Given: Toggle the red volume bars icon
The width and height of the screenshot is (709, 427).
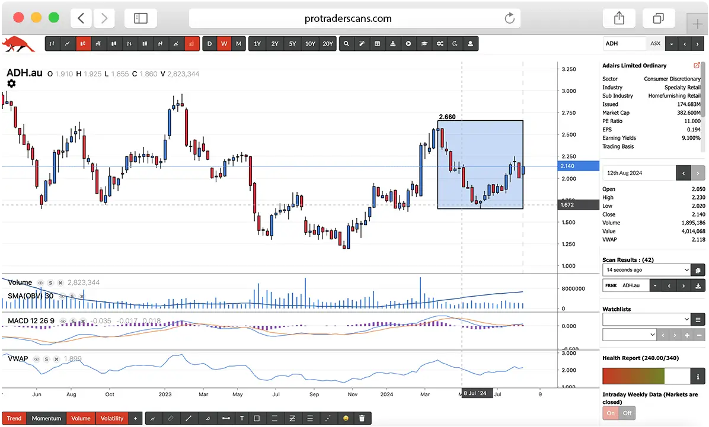Looking at the screenshot, I should pos(191,44).
